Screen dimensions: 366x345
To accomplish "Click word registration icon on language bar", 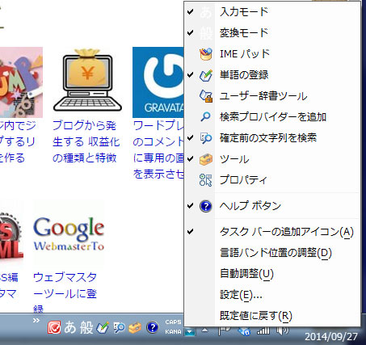I will pos(103,327).
